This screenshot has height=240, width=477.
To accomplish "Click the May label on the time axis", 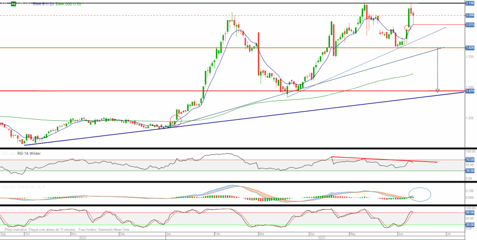I will [x=353, y=234].
